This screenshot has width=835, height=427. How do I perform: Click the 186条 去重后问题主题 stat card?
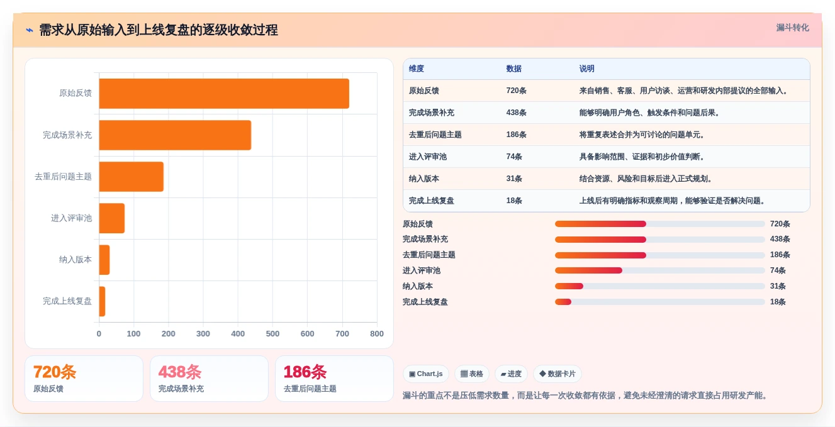coord(334,379)
